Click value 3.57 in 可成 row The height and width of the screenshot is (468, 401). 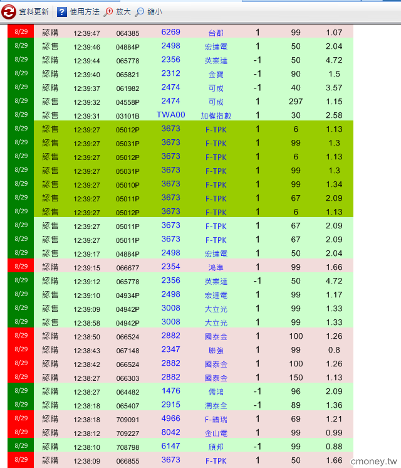[334, 88]
